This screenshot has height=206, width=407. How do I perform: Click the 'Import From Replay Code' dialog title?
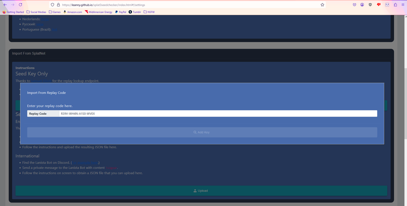[x=46, y=92]
